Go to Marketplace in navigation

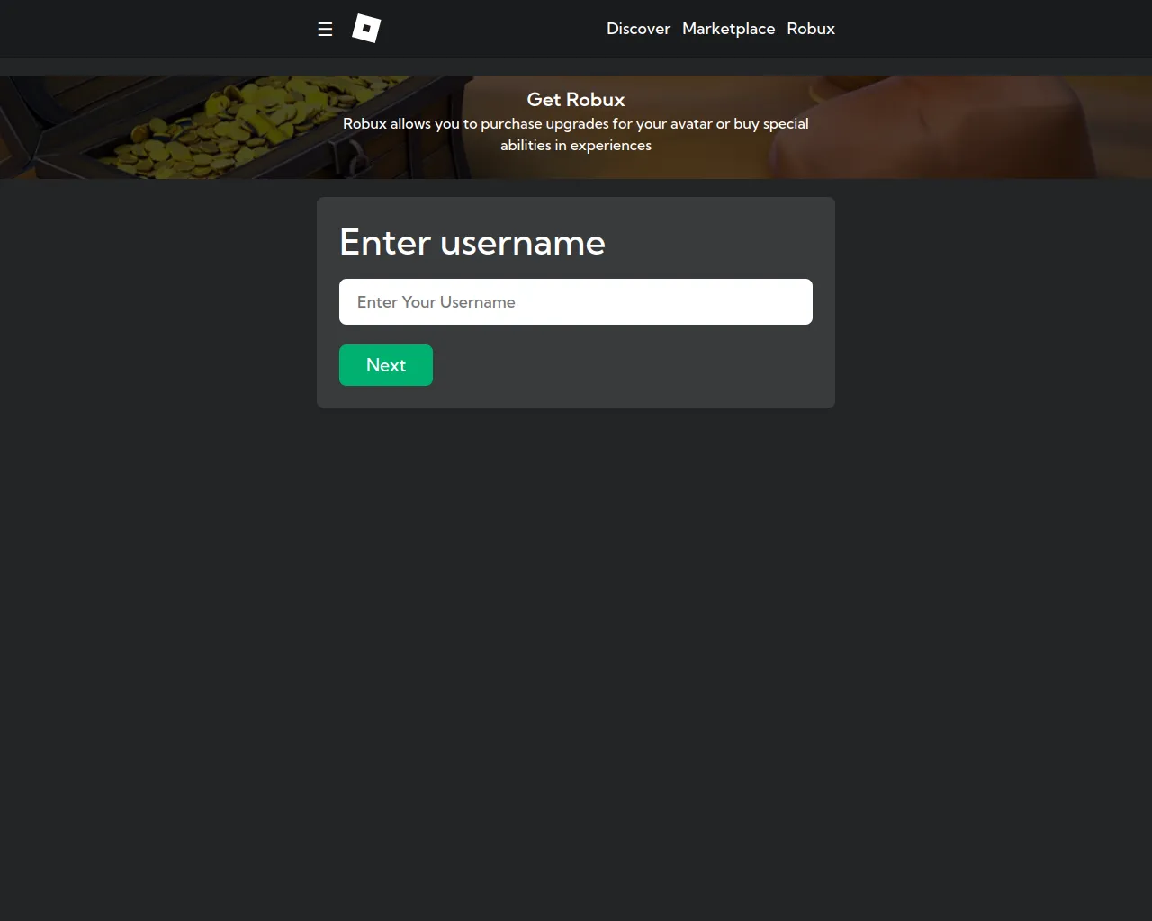728,29
